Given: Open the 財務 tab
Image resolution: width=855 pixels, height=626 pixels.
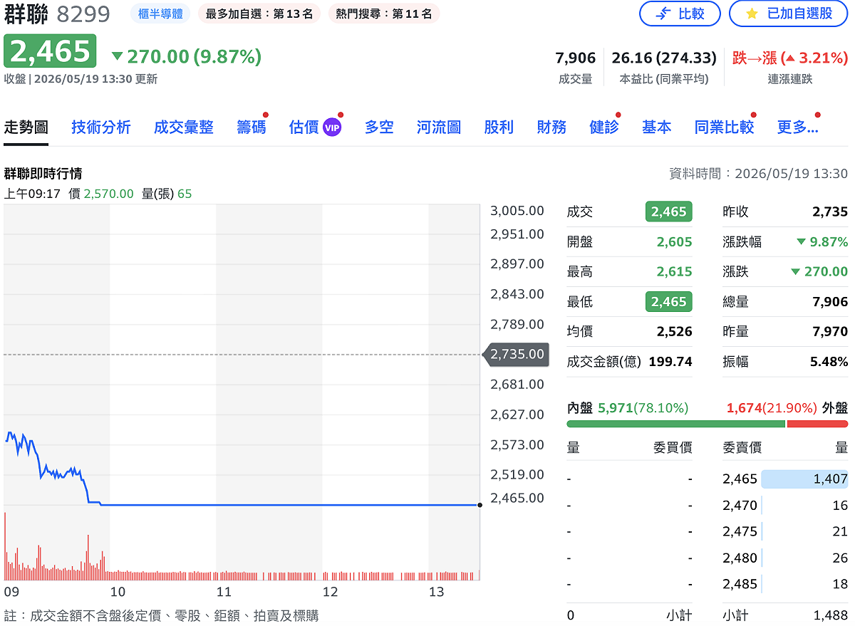Looking at the screenshot, I should (551, 127).
